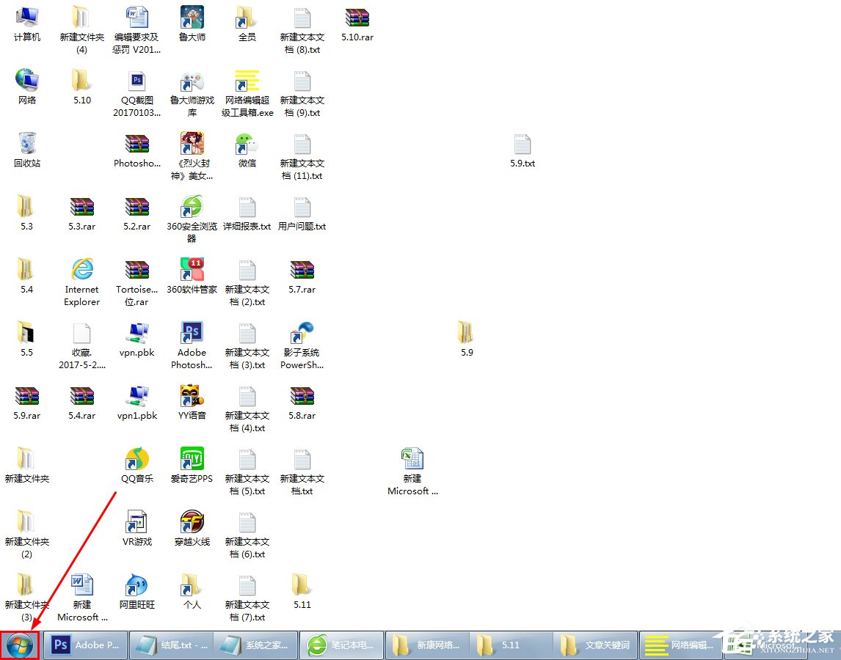Launch Adobe Photoshop from the desktop
Image resolution: width=841 pixels, height=660 pixels.
192,332
